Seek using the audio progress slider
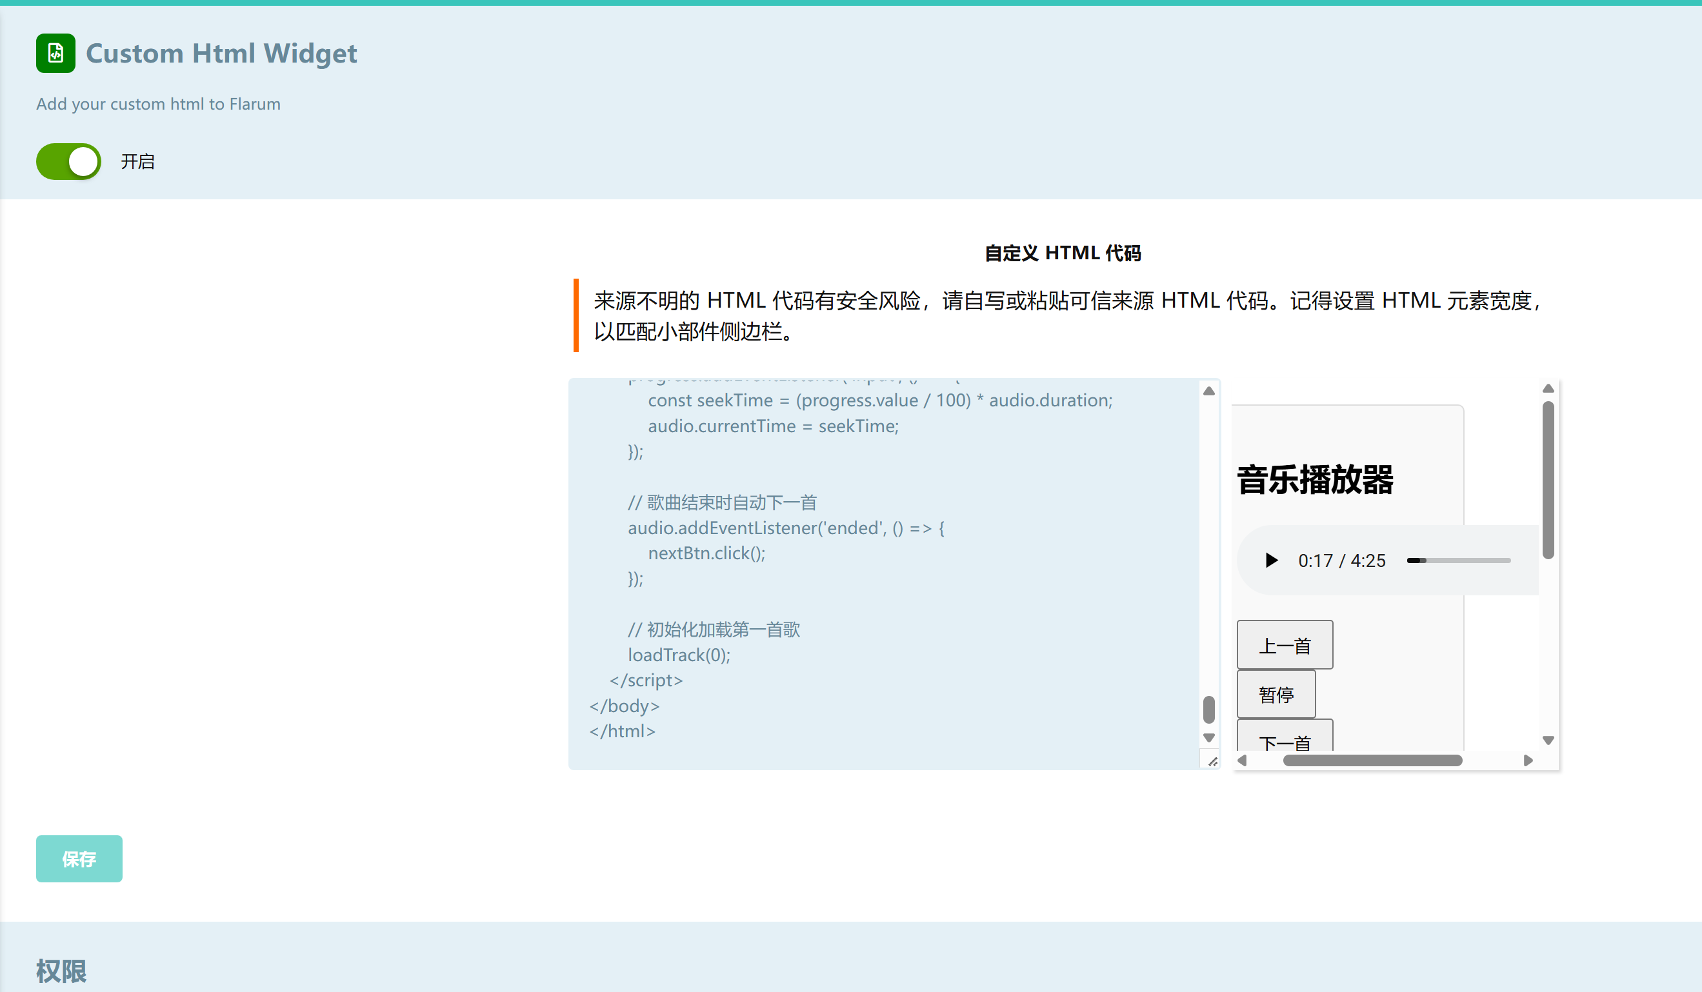This screenshot has width=1702, height=992. pos(1458,560)
